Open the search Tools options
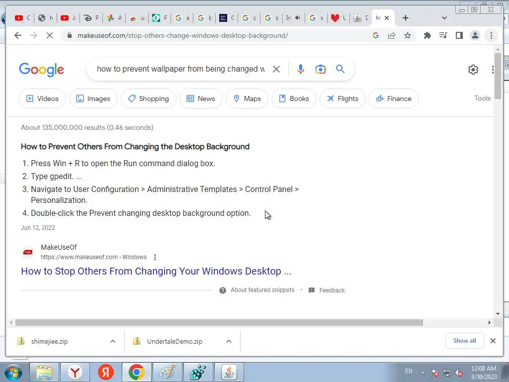The image size is (509, 382). point(482,98)
